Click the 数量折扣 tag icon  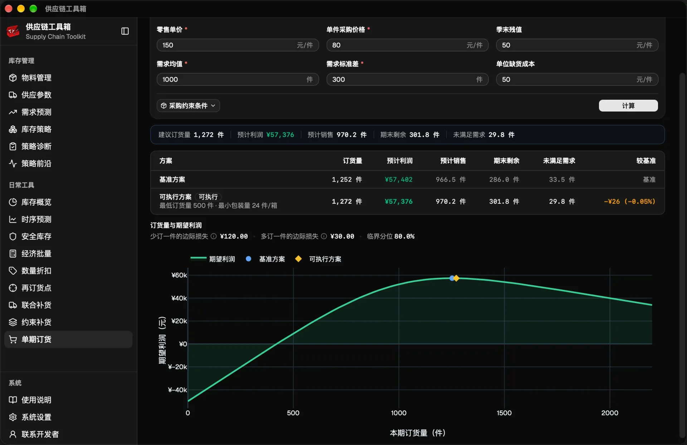(x=13, y=271)
